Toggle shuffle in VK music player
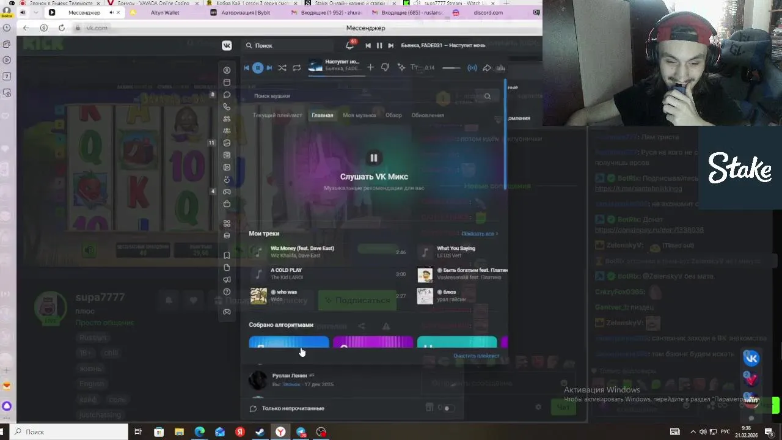782x440 pixels. click(282, 68)
